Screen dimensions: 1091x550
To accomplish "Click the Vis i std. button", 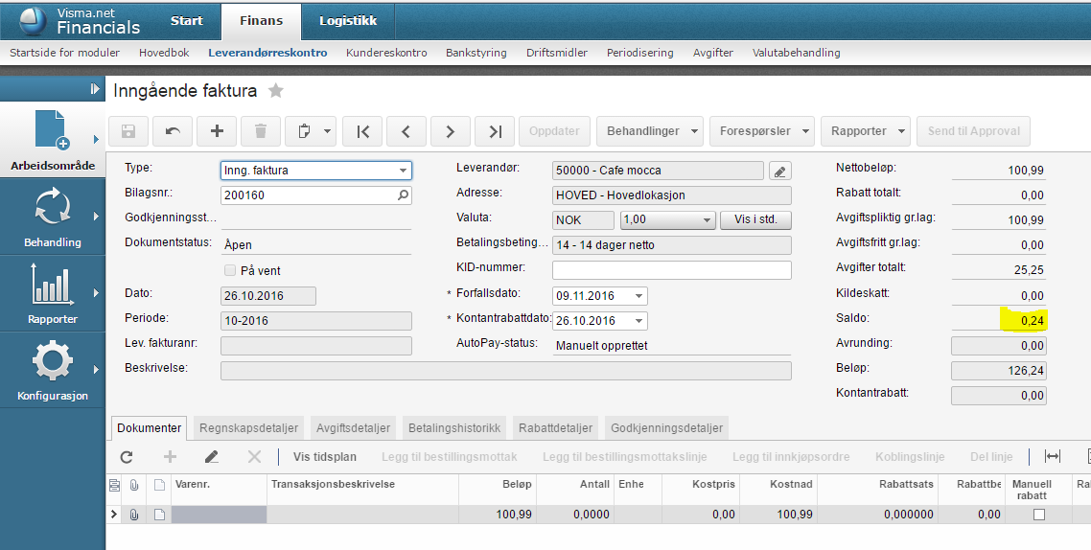I will pos(755,219).
